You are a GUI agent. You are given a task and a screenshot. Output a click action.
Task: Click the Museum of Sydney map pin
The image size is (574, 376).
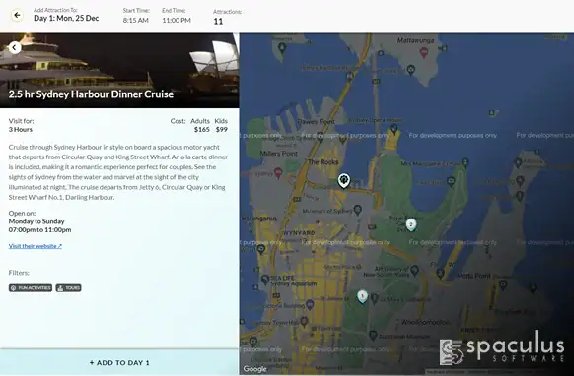coord(358,210)
